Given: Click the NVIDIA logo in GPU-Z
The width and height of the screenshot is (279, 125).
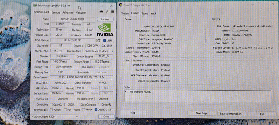Looking at the screenshot, I should click(x=105, y=30).
